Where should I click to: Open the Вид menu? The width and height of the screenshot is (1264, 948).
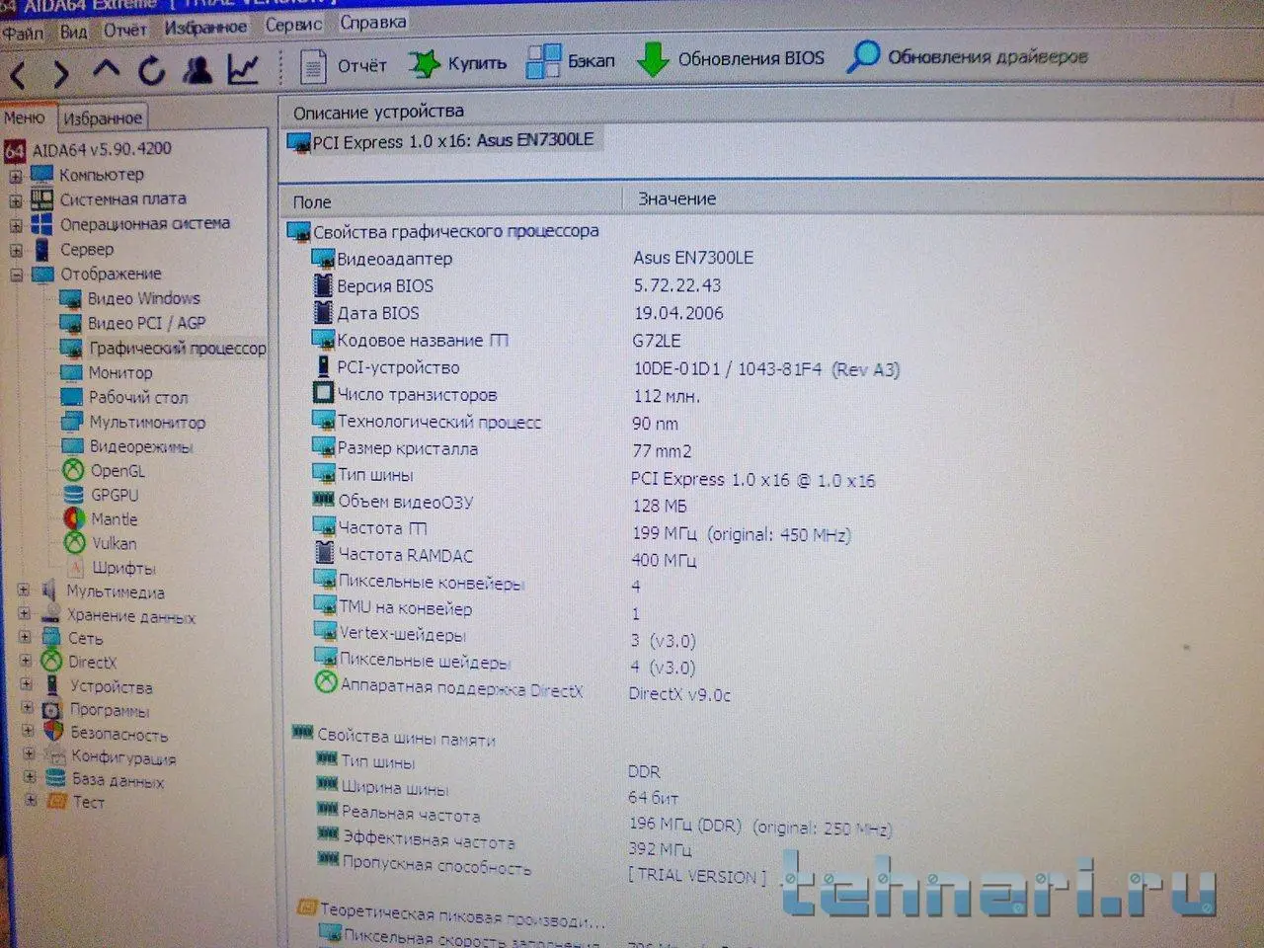pyautogui.click(x=74, y=32)
